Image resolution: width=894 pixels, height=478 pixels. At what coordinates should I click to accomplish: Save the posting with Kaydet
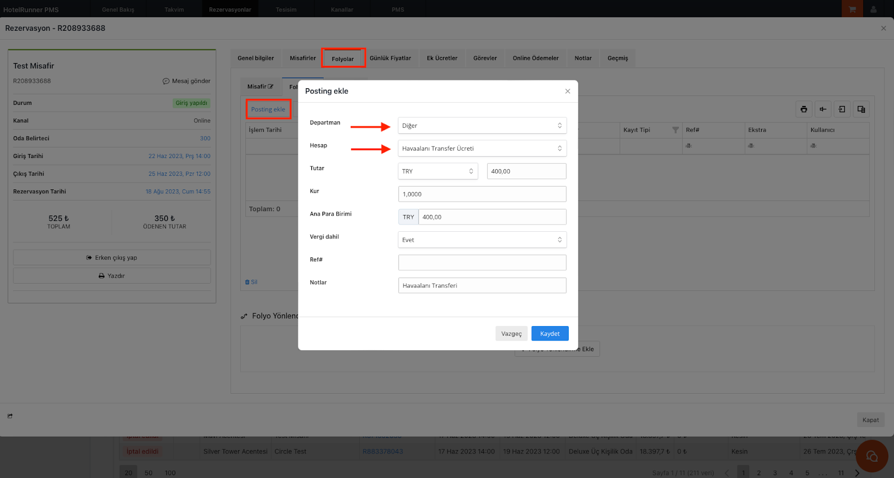point(549,333)
